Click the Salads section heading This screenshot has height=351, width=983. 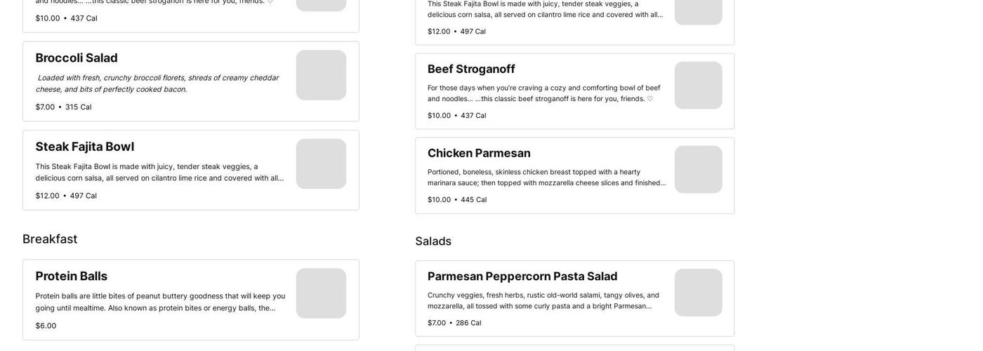pos(433,241)
